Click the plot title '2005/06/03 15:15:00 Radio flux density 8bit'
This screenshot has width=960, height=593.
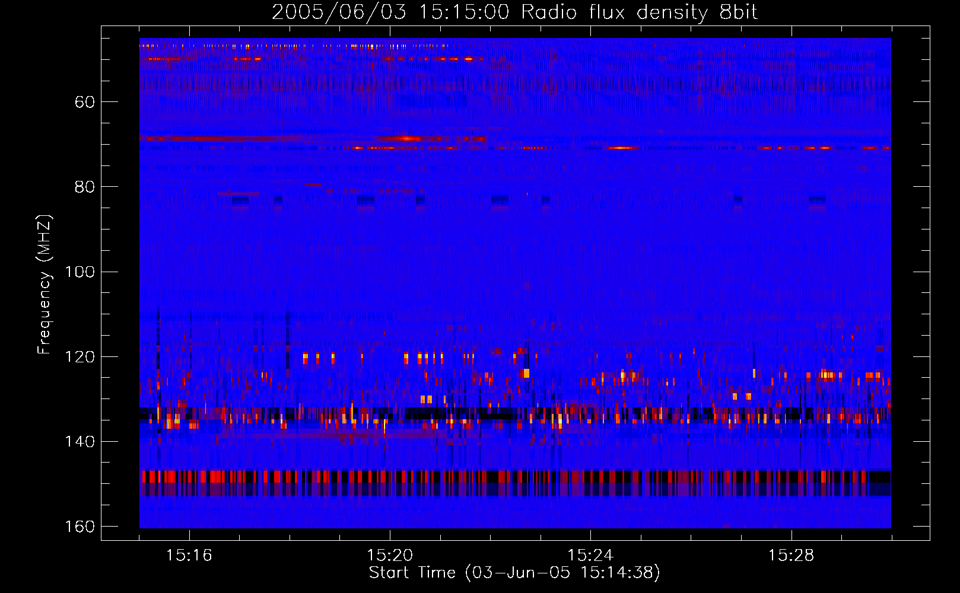[x=515, y=12]
